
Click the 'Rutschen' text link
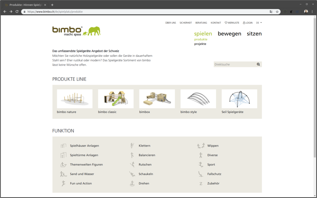[145, 164]
